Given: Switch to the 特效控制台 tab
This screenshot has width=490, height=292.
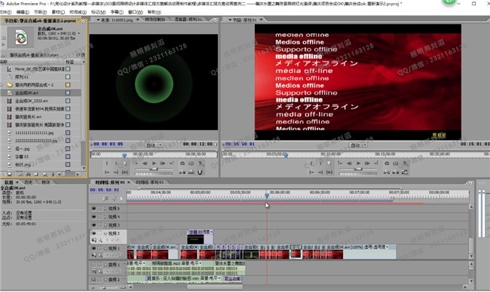Looking at the screenshot, I should [x=155, y=20].
